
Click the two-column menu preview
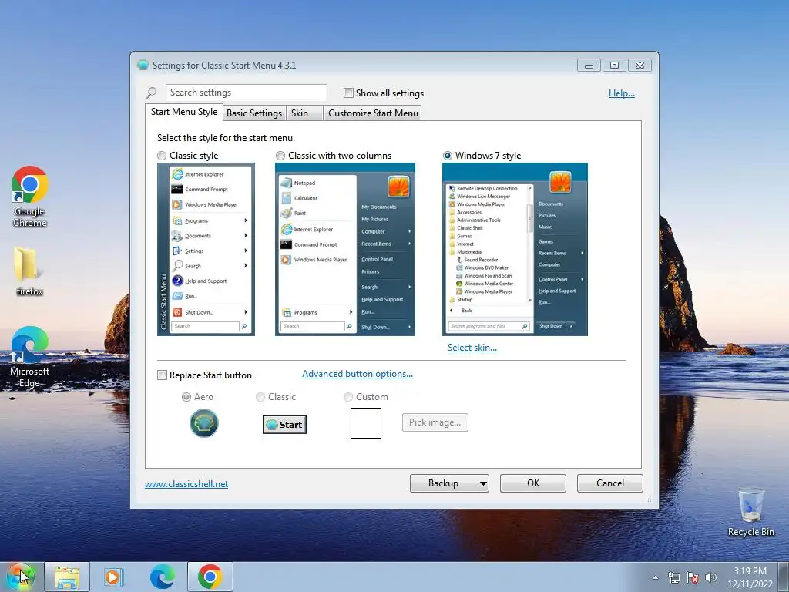point(345,249)
